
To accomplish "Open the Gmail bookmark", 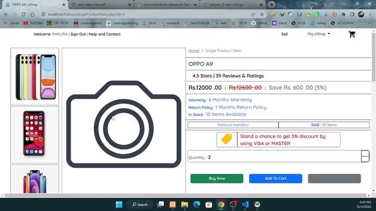I will pos(12,23).
